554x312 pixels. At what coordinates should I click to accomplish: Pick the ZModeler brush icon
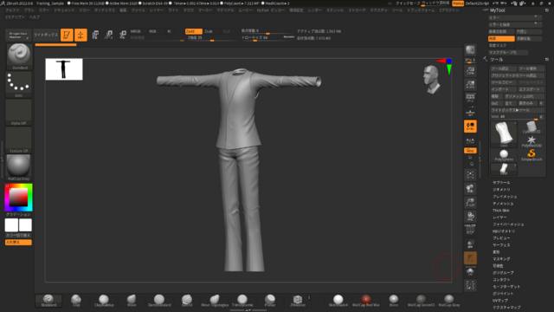coord(298,301)
